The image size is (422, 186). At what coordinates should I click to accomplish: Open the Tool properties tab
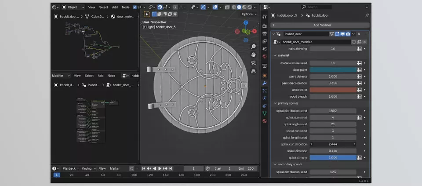click(265, 17)
